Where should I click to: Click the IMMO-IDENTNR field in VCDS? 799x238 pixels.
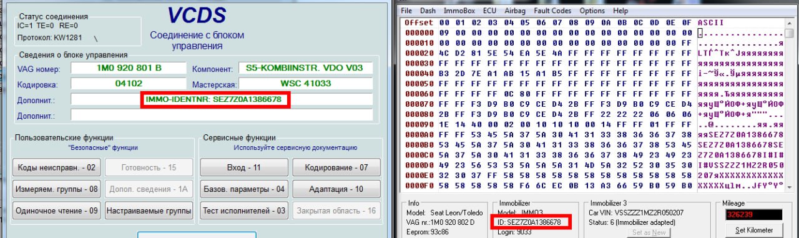(222, 99)
